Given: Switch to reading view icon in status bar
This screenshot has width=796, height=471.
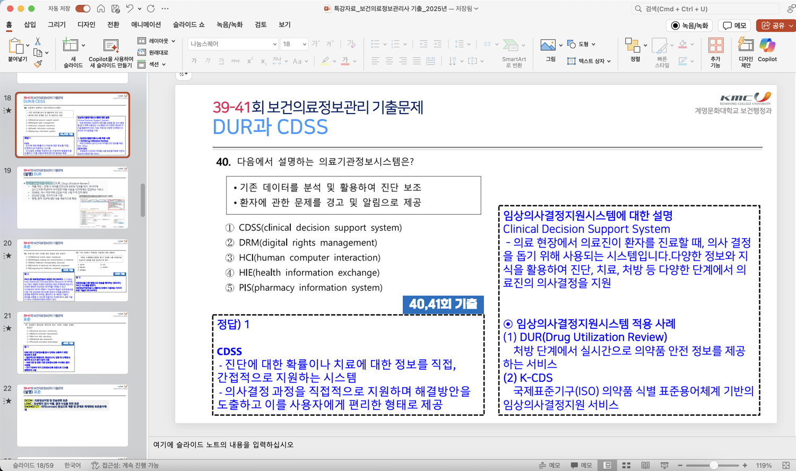Looking at the screenshot, I should tap(645, 465).
